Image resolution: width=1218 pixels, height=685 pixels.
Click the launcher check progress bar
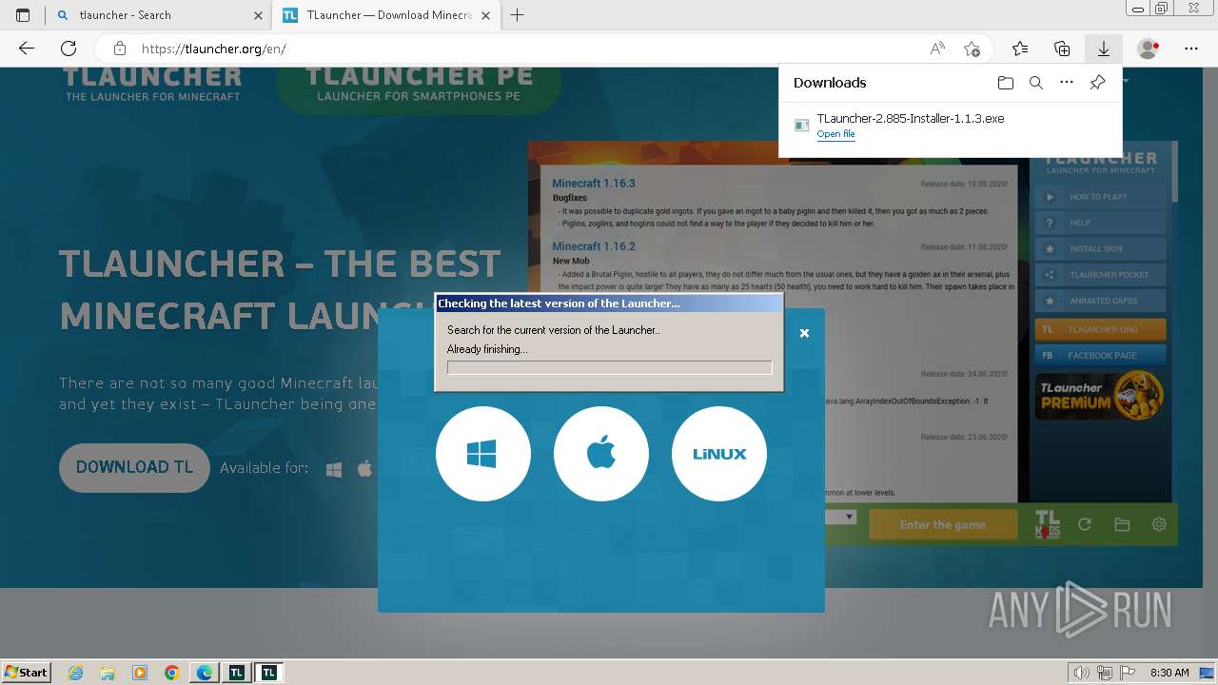coord(609,367)
